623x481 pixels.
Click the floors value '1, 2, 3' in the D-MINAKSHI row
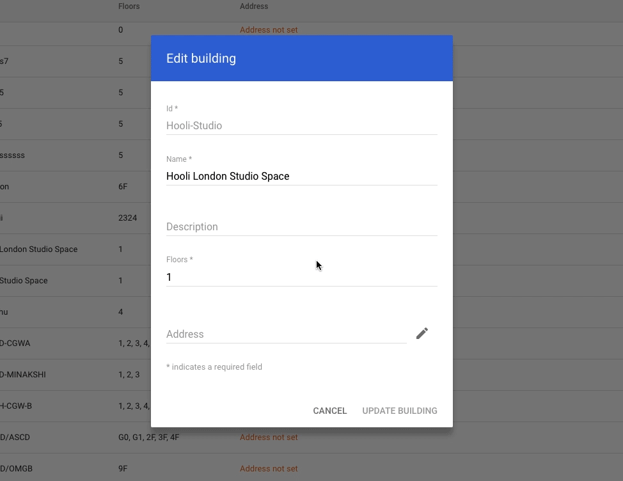129,375
